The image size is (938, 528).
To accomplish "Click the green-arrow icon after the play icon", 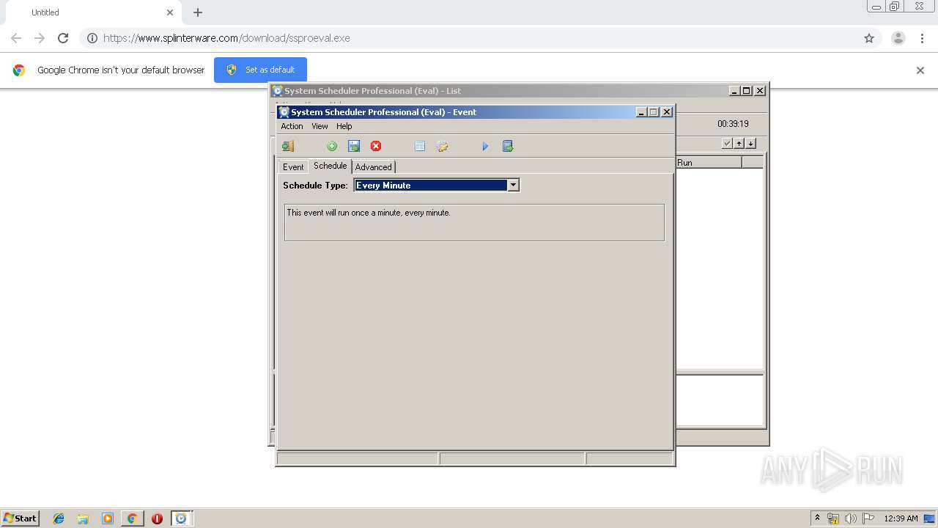I will coord(508,146).
